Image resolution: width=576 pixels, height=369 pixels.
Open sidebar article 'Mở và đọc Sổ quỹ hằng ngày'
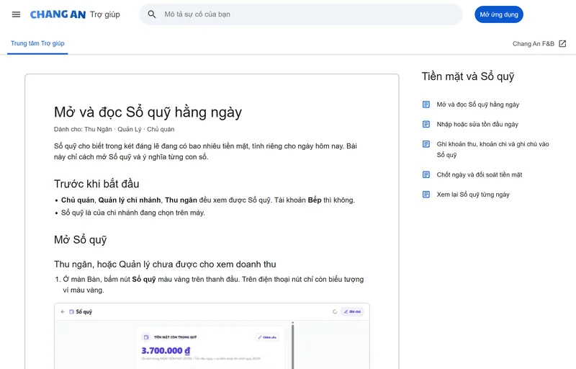point(478,105)
